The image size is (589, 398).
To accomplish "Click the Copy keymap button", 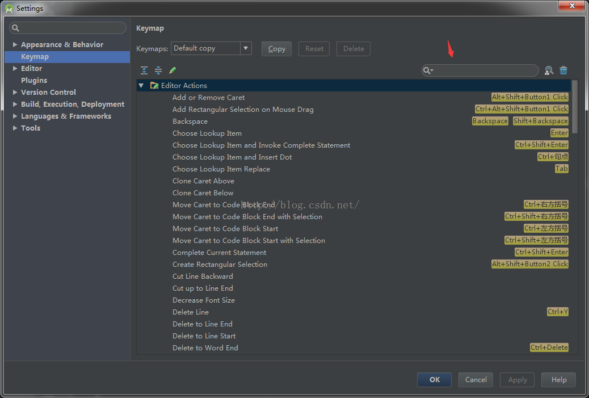I will point(276,49).
